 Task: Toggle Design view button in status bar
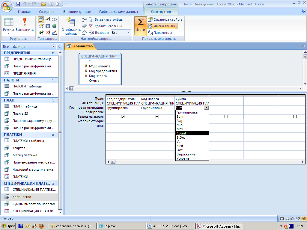304,218
